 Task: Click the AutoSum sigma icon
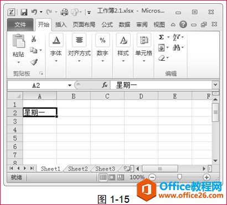(161, 38)
